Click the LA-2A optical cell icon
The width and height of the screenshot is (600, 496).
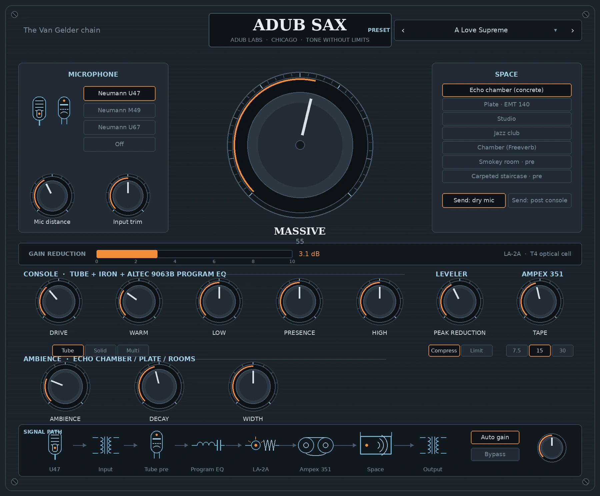[262, 445]
